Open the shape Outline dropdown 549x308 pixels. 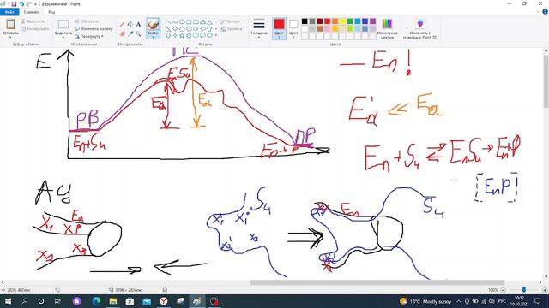(232, 21)
